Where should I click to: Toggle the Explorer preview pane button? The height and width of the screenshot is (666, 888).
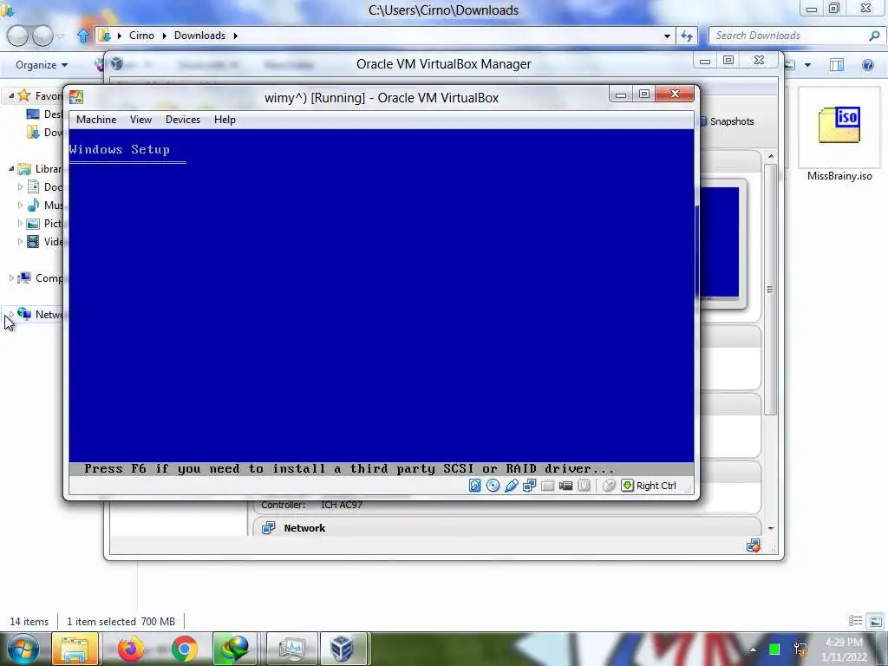point(837,65)
